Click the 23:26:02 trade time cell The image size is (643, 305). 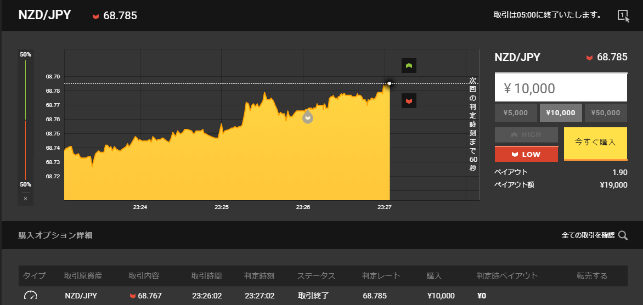(x=207, y=296)
